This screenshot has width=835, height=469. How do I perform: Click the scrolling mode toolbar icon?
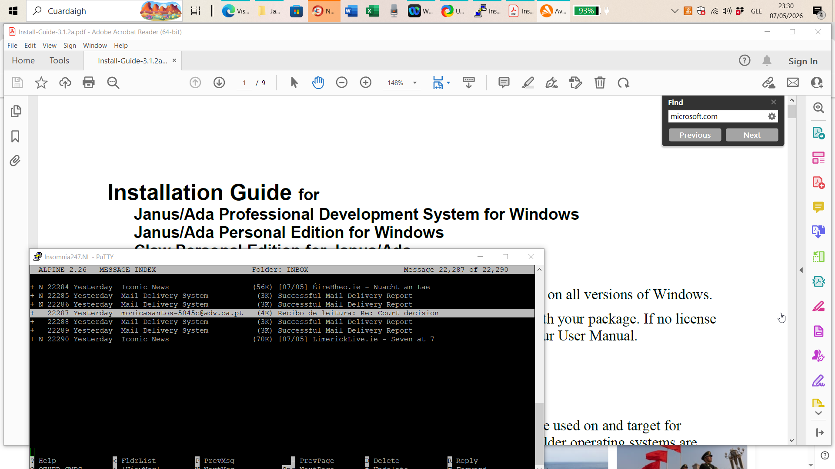coord(469,83)
